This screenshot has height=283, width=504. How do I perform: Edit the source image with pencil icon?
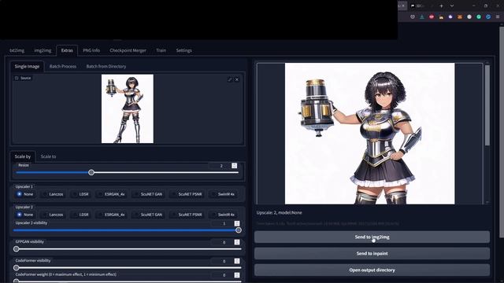pyautogui.click(x=229, y=79)
